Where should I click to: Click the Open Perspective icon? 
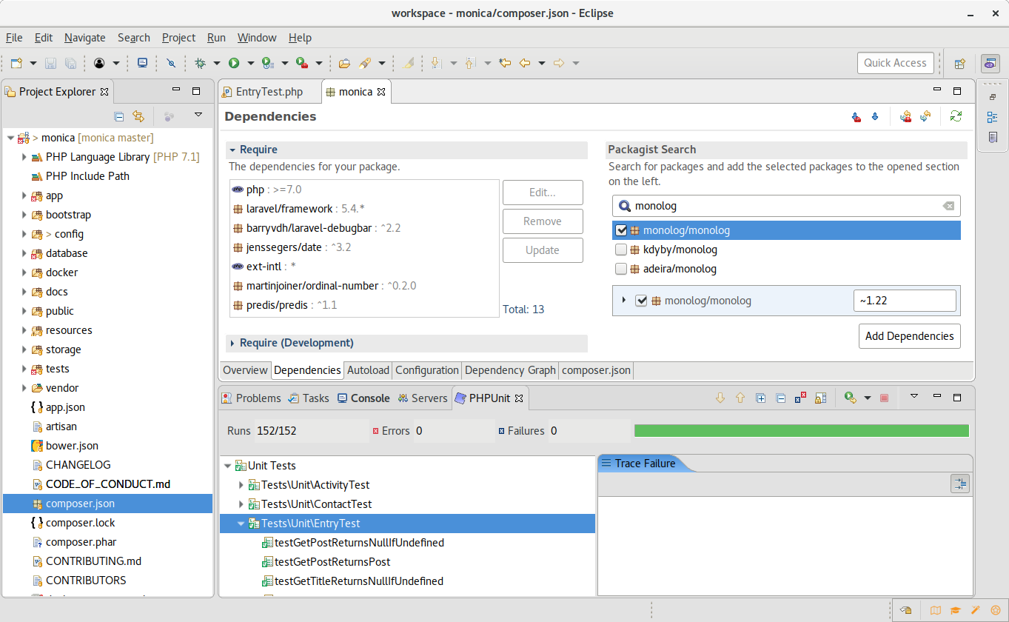[959, 64]
